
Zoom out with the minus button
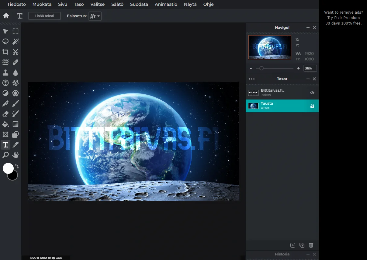click(251, 68)
